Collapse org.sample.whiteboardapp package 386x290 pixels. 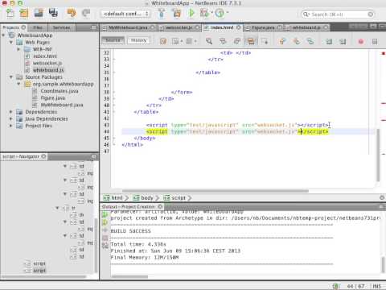(x=18, y=84)
